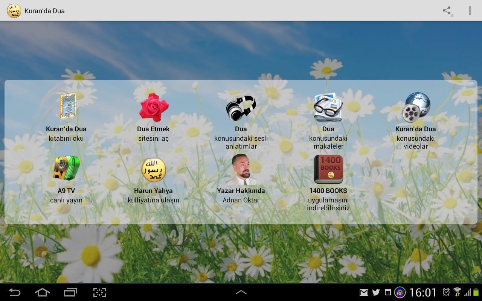Open the Kuran'da Dua book icon

66,106
